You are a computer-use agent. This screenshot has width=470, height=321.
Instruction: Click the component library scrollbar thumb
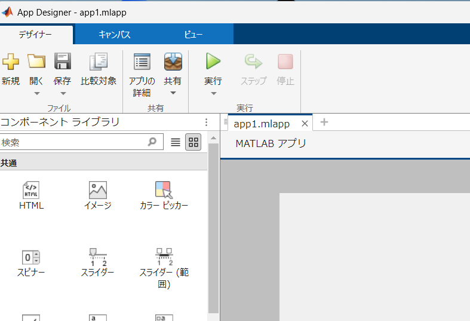[x=213, y=228]
